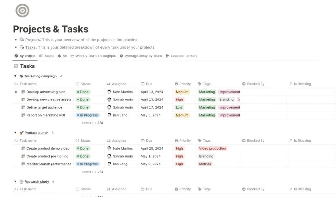Expand the Develop advertising plan task row
Viewport: 336px width, 197px height.
pos(16,92)
